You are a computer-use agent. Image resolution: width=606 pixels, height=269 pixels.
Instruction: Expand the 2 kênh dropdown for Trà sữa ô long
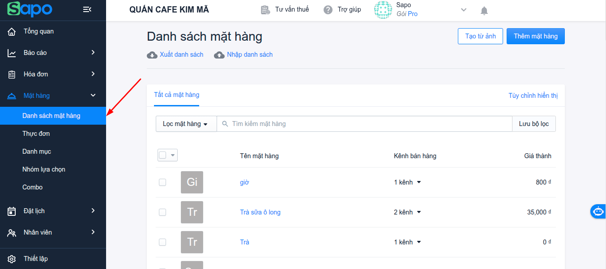click(x=419, y=212)
